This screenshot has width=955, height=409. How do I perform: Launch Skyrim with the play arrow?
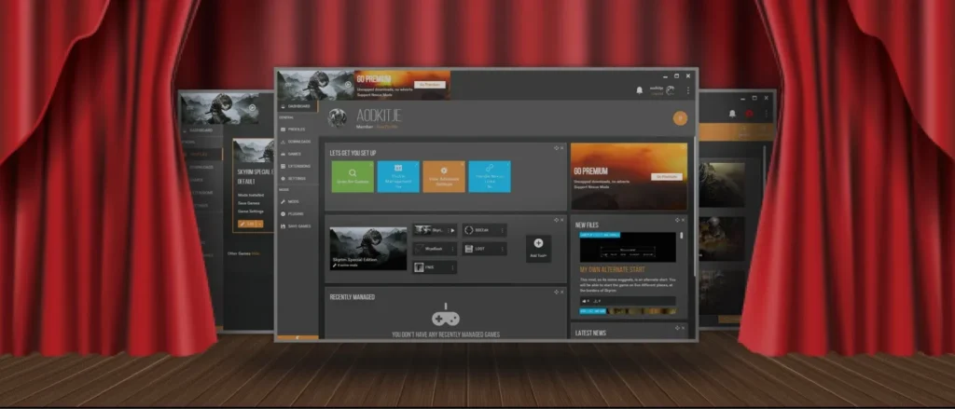[452, 231]
